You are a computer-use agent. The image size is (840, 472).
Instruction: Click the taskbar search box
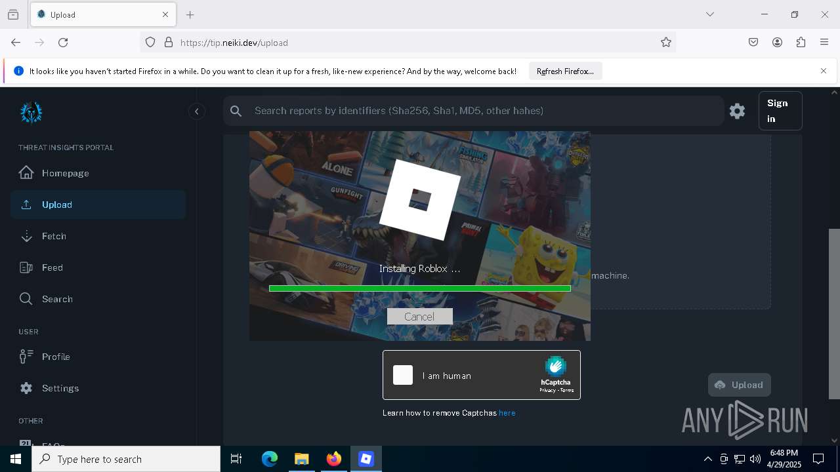pos(126,459)
